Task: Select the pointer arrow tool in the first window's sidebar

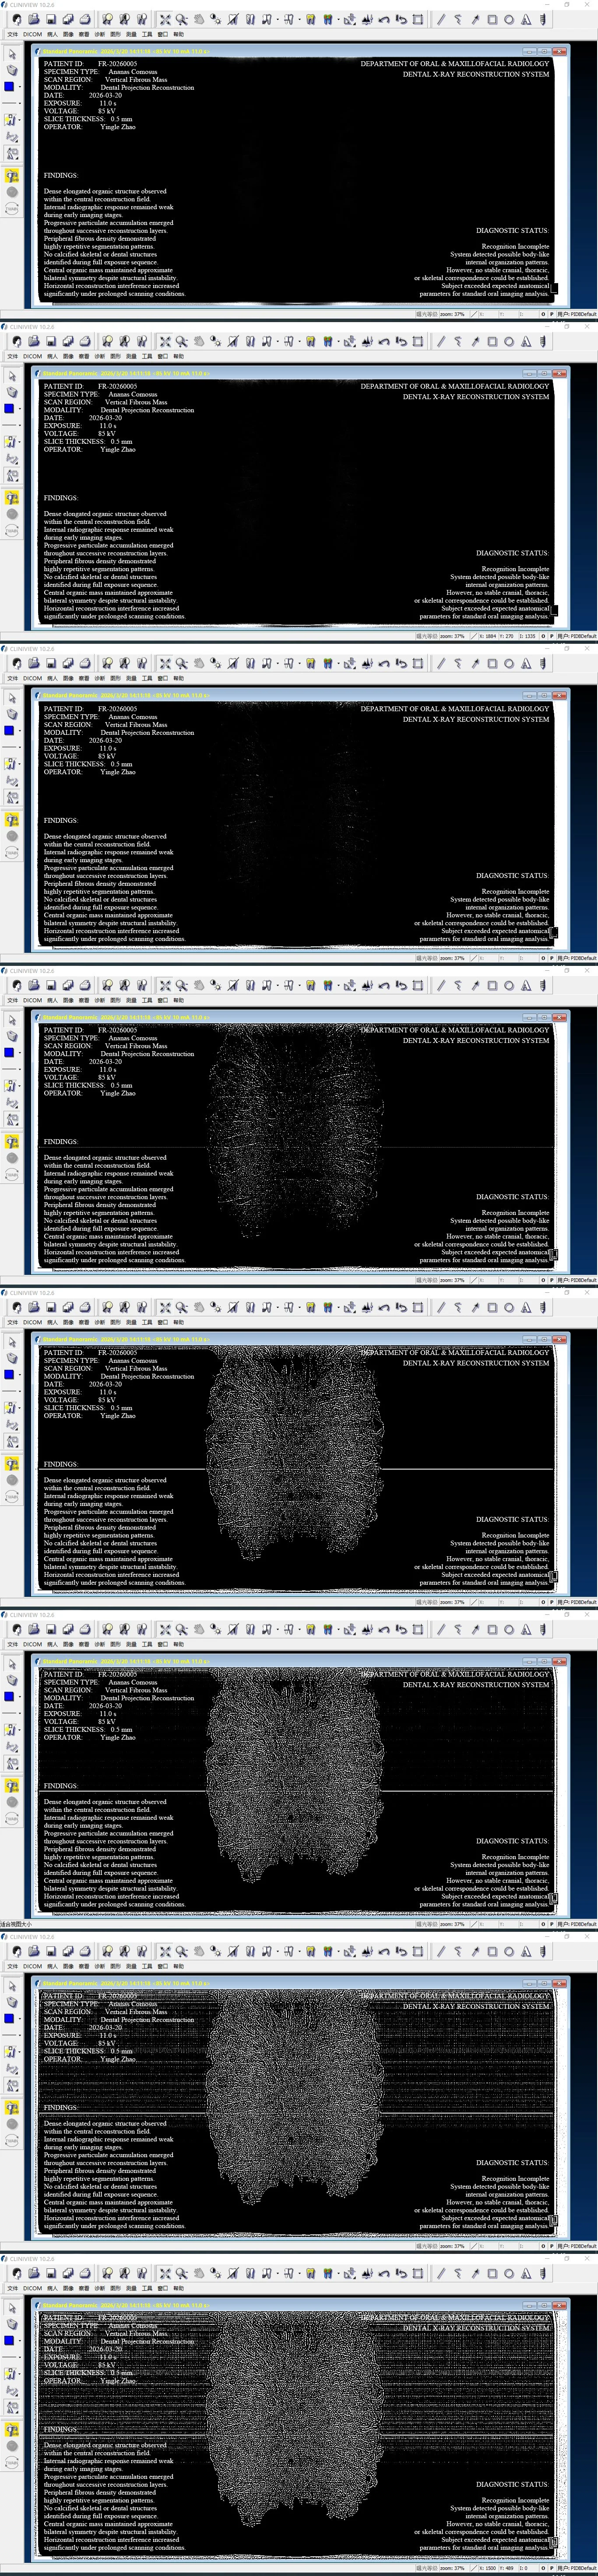Action: [x=12, y=54]
